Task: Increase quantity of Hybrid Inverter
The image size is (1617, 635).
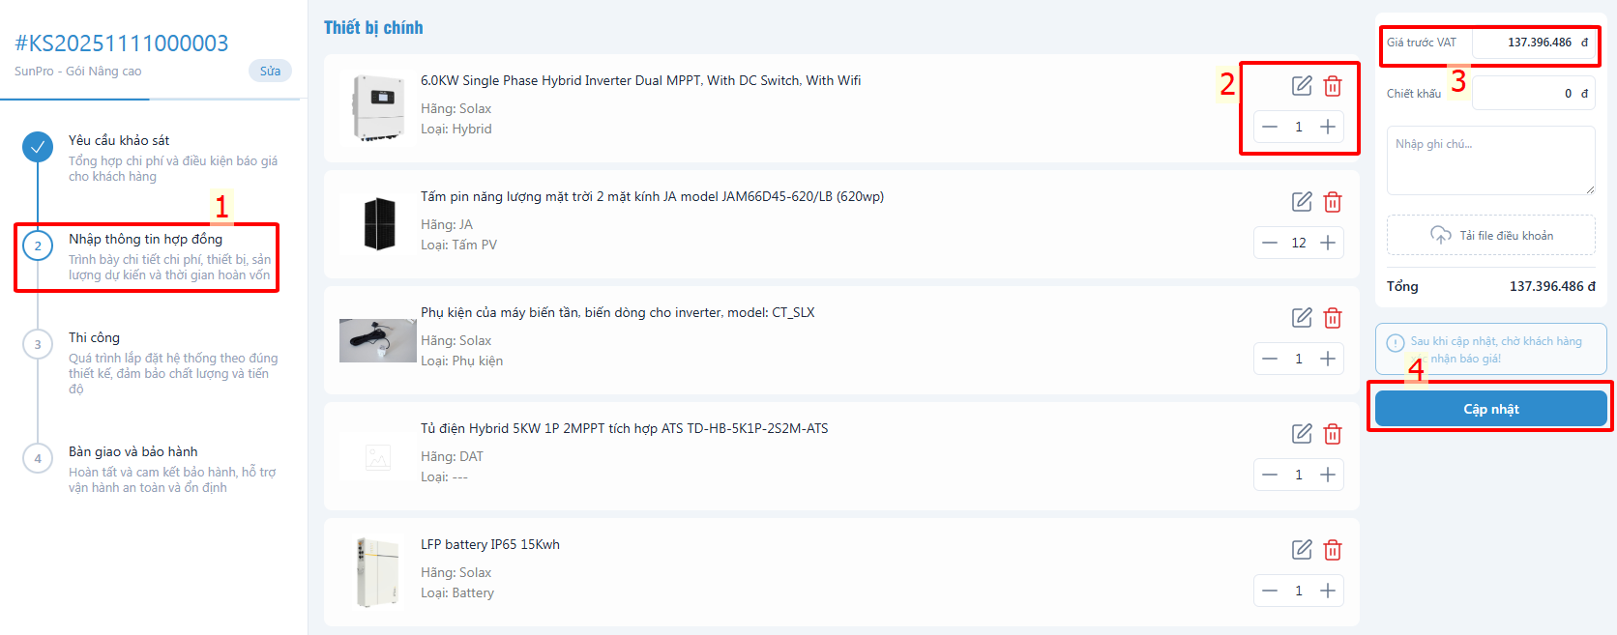Action: 1328,127
